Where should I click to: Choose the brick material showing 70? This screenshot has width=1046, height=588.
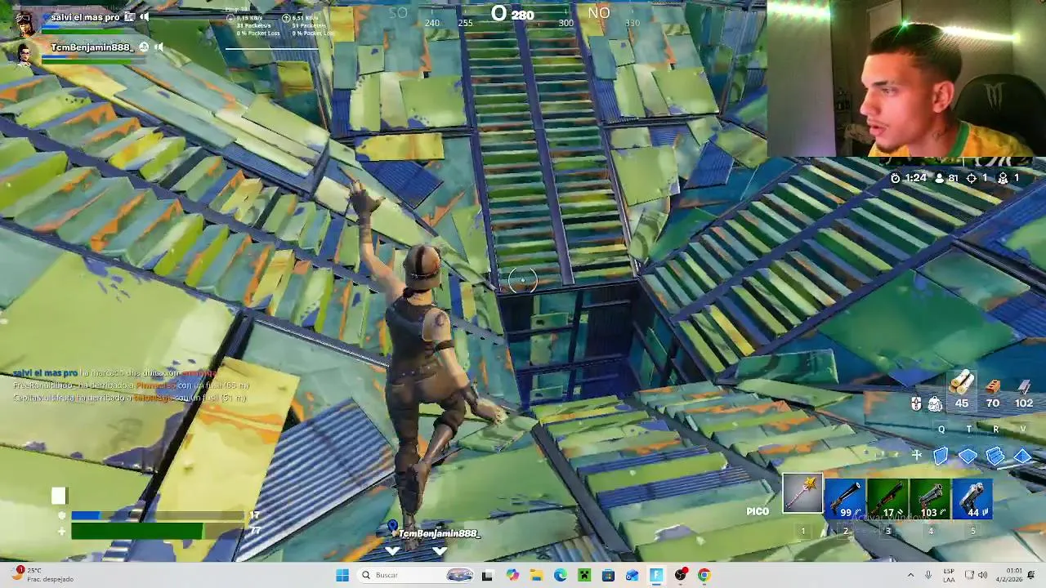tap(993, 392)
